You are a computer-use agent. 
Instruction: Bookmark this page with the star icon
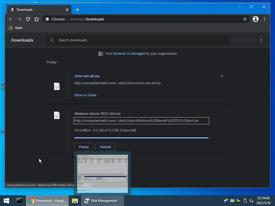(245, 19)
